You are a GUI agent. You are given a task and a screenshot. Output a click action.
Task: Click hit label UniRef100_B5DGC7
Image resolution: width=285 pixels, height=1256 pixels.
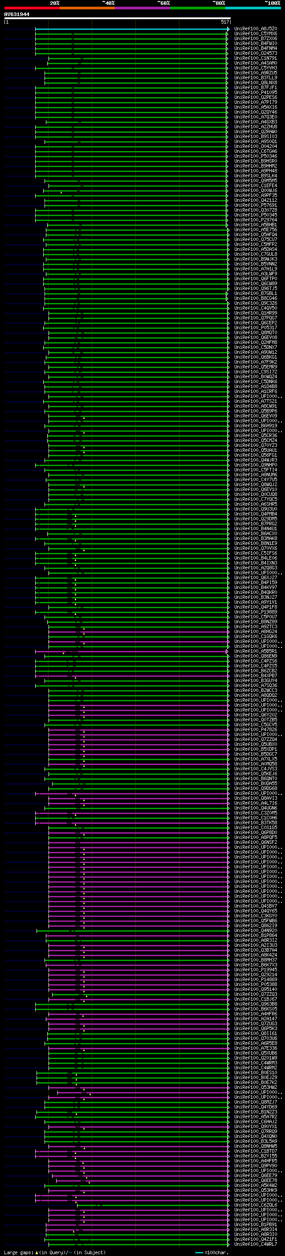point(255,754)
